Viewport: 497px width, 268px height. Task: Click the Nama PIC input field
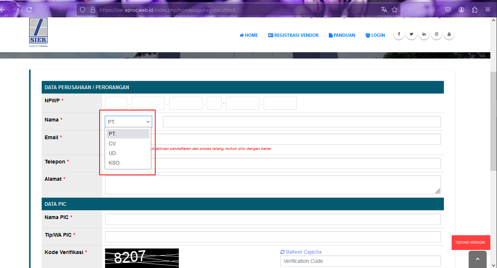click(x=273, y=219)
